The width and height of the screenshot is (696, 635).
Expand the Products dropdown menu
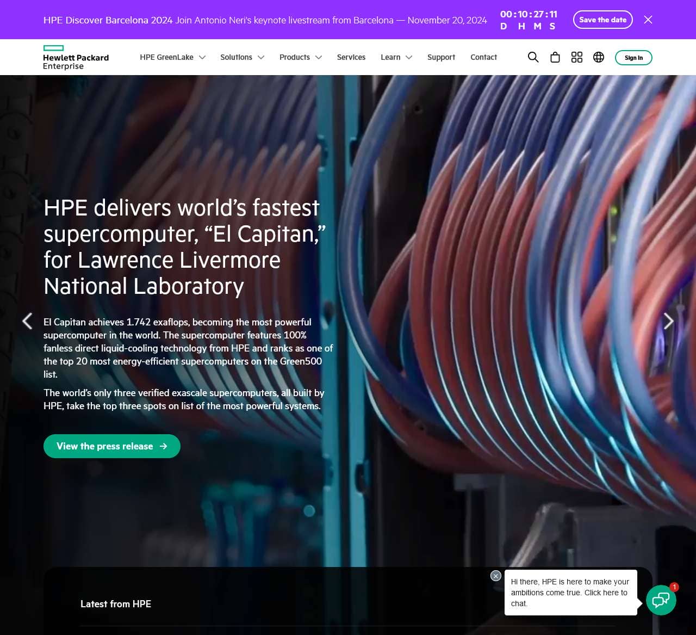point(301,57)
